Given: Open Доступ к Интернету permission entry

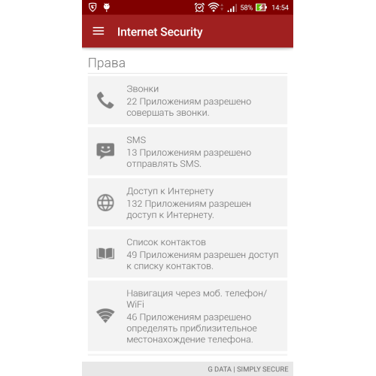Looking at the screenshot, I should (187, 202).
